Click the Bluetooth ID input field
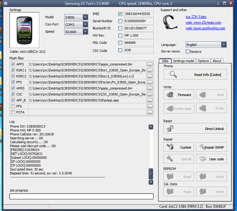Viewport: 237px width, 211px height. click(138, 28)
